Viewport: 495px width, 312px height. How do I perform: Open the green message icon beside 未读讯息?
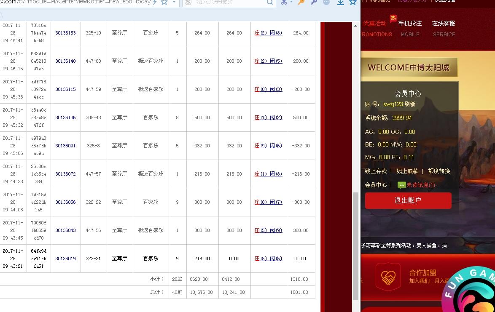click(x=401, y=185)
